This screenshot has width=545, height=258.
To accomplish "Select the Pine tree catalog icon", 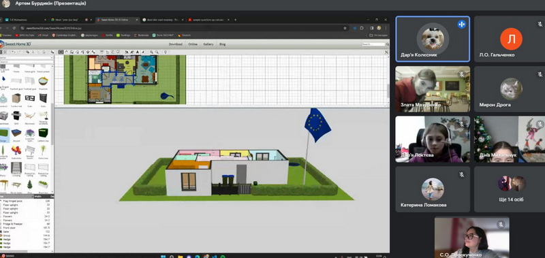I will [30, 185].
